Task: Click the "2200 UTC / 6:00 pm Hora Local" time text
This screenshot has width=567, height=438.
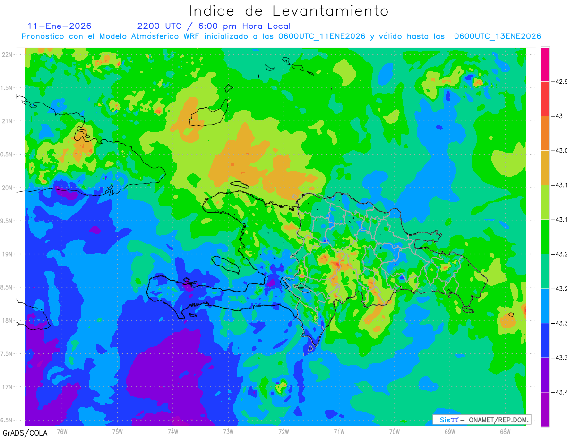Action: [214, 26]
